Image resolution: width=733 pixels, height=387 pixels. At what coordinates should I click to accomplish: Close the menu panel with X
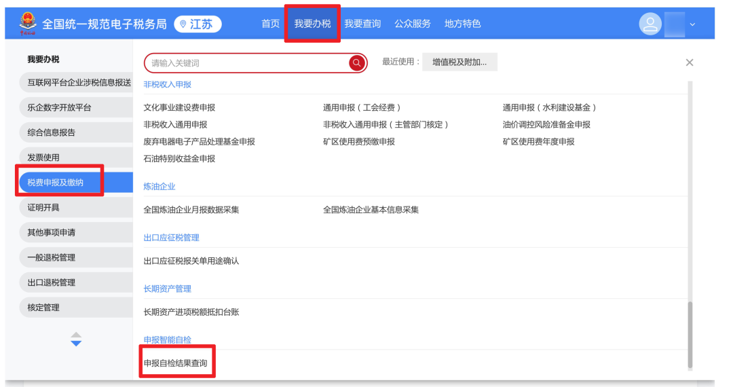(x=689, y=62)
